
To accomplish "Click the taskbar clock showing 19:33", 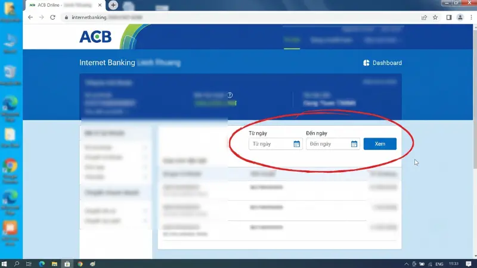I will point(454,264).
